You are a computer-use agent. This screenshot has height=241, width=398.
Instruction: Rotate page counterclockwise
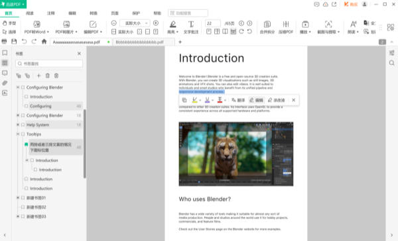(x=250, y=32)
